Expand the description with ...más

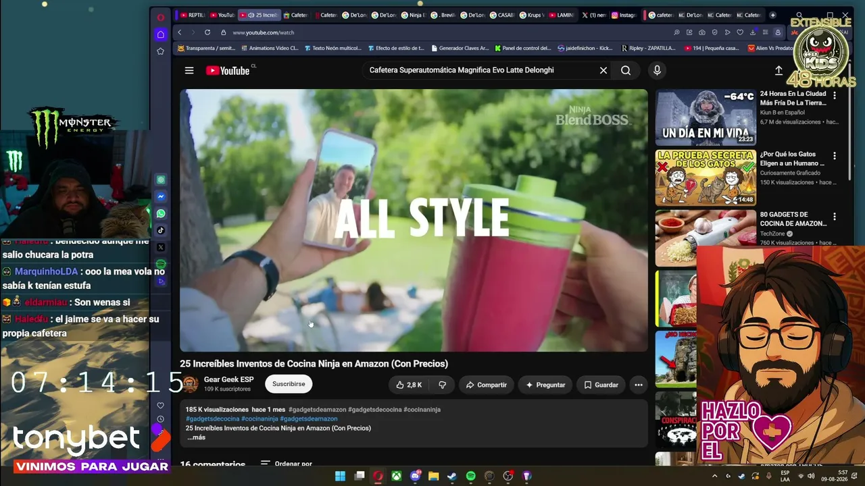pyautogui.click(x=196, y=437)
